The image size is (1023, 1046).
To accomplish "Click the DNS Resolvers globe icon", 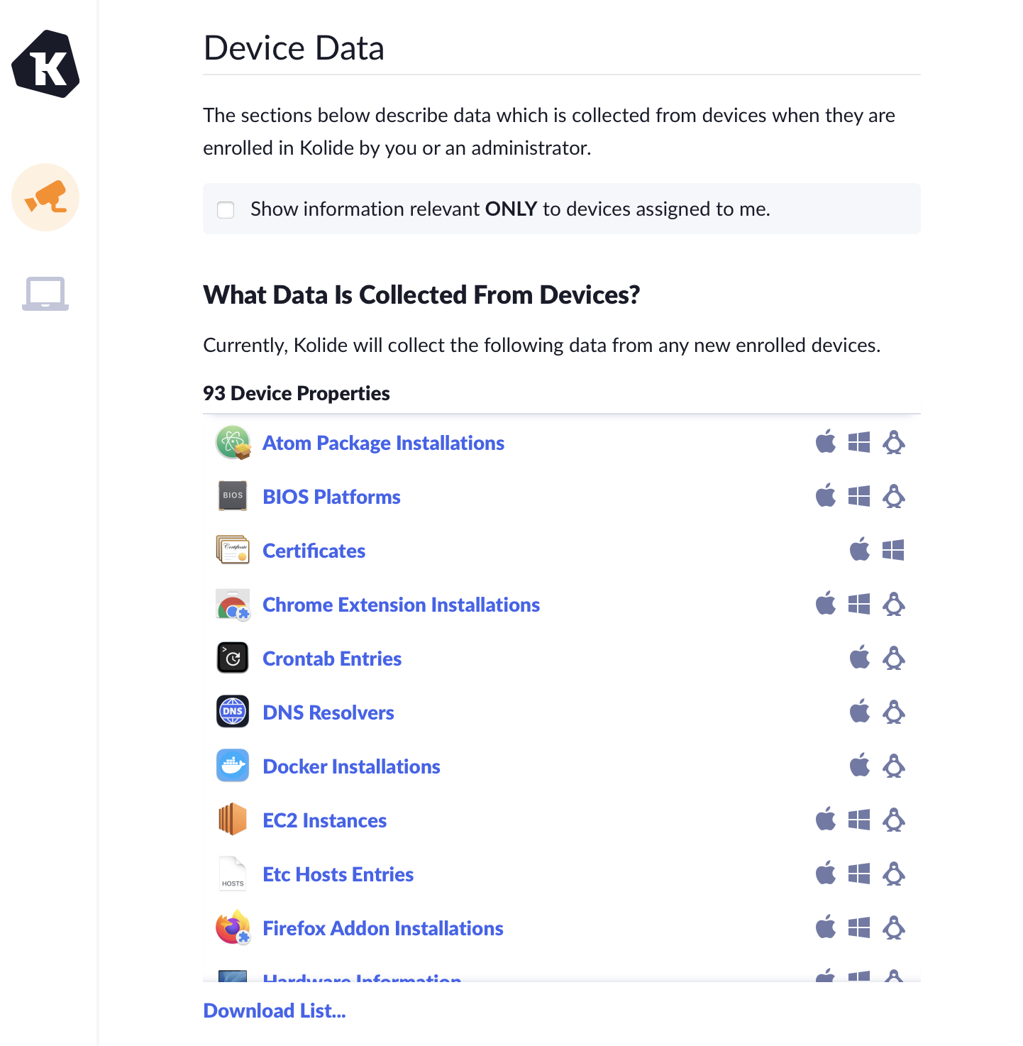I will click(x=233, y=712).
